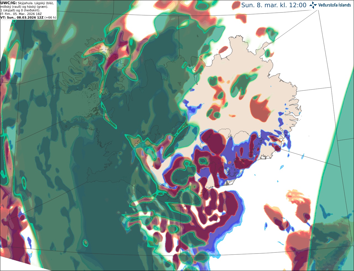This screenshot has width=354, height=271.
Task: Click the "IT: Fim.. 05. Mar.. 2026 18Z" line
Action: pyautogui.click(x=21, y=14)
